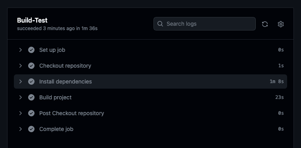Select the Install dependencies step label
Screen dimensions: 301x148
(x=65, y=82)
